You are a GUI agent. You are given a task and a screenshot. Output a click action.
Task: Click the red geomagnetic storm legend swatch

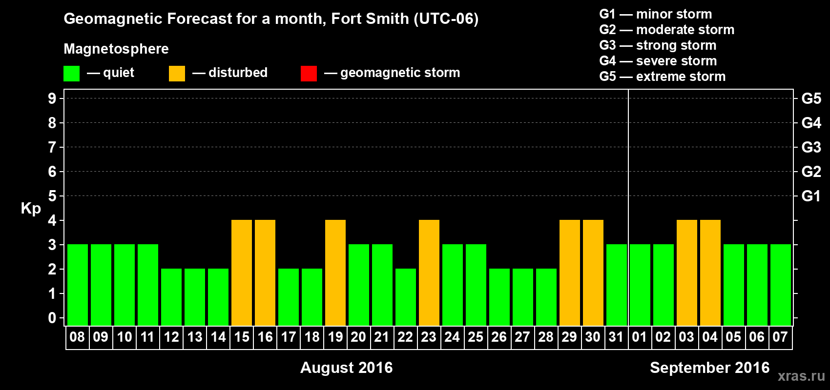[x=309, y=74]
